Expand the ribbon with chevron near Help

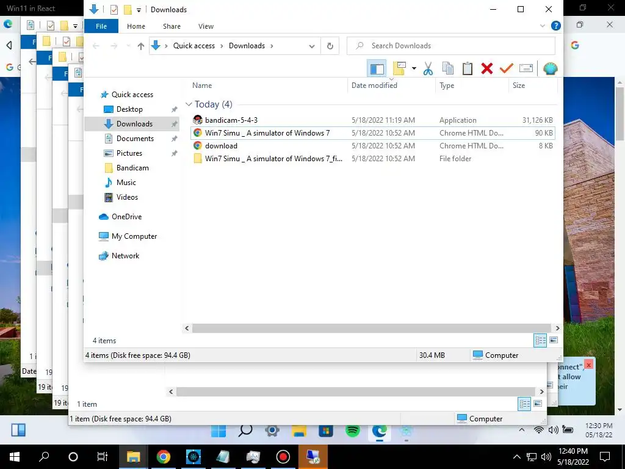543,26
